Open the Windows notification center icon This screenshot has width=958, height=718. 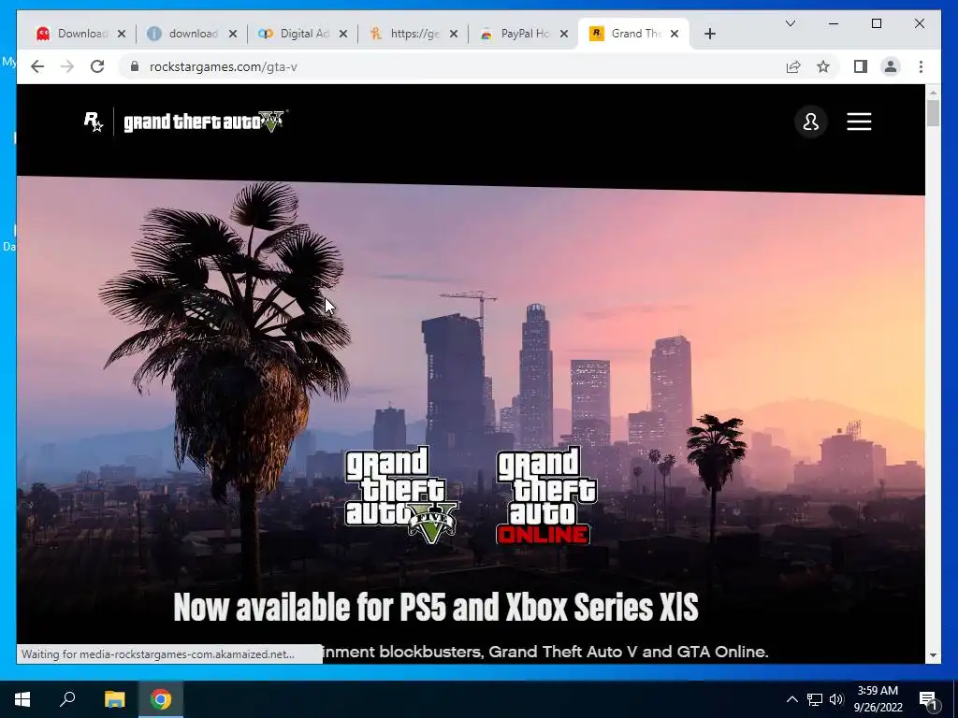click(928, 699)
